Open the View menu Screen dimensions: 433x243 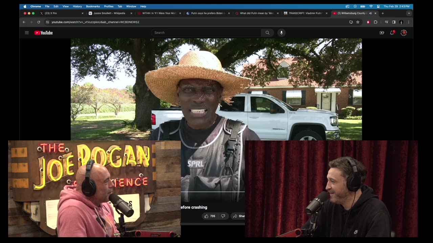click(66, 6)
